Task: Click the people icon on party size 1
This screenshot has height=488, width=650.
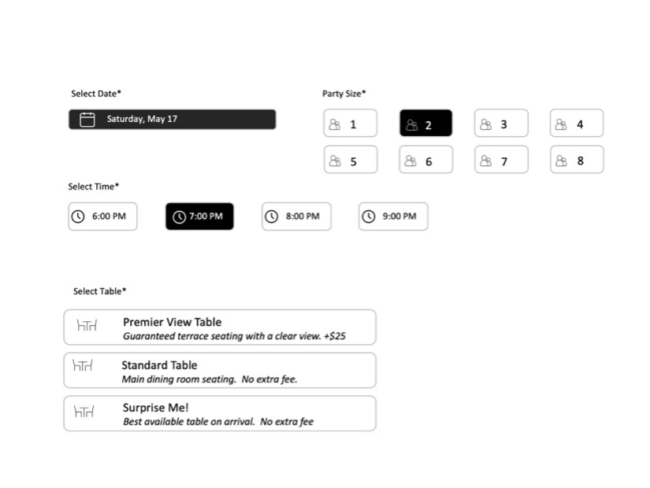Action: (335, 124)
